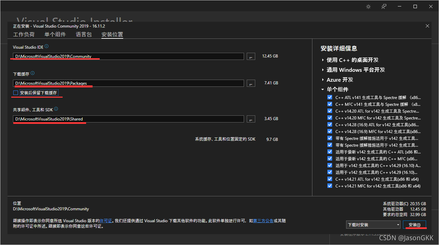Screen dimensions: 439x245
Task: Open the 第三方公告 link
Action: [x=263, y=221]
